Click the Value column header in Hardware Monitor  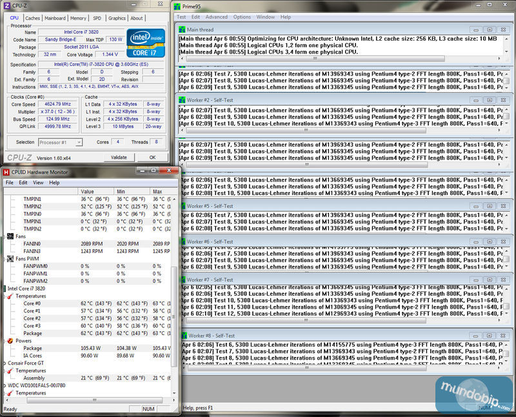95,191
